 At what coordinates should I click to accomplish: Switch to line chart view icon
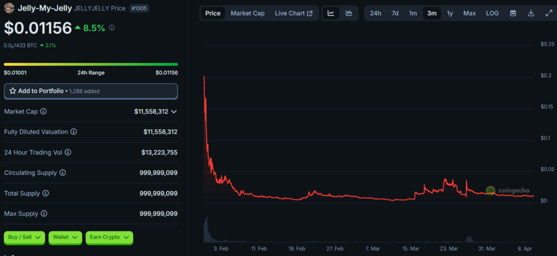tap(331, 13)
